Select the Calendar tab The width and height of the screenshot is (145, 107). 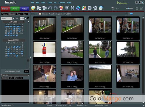point(12,14)
